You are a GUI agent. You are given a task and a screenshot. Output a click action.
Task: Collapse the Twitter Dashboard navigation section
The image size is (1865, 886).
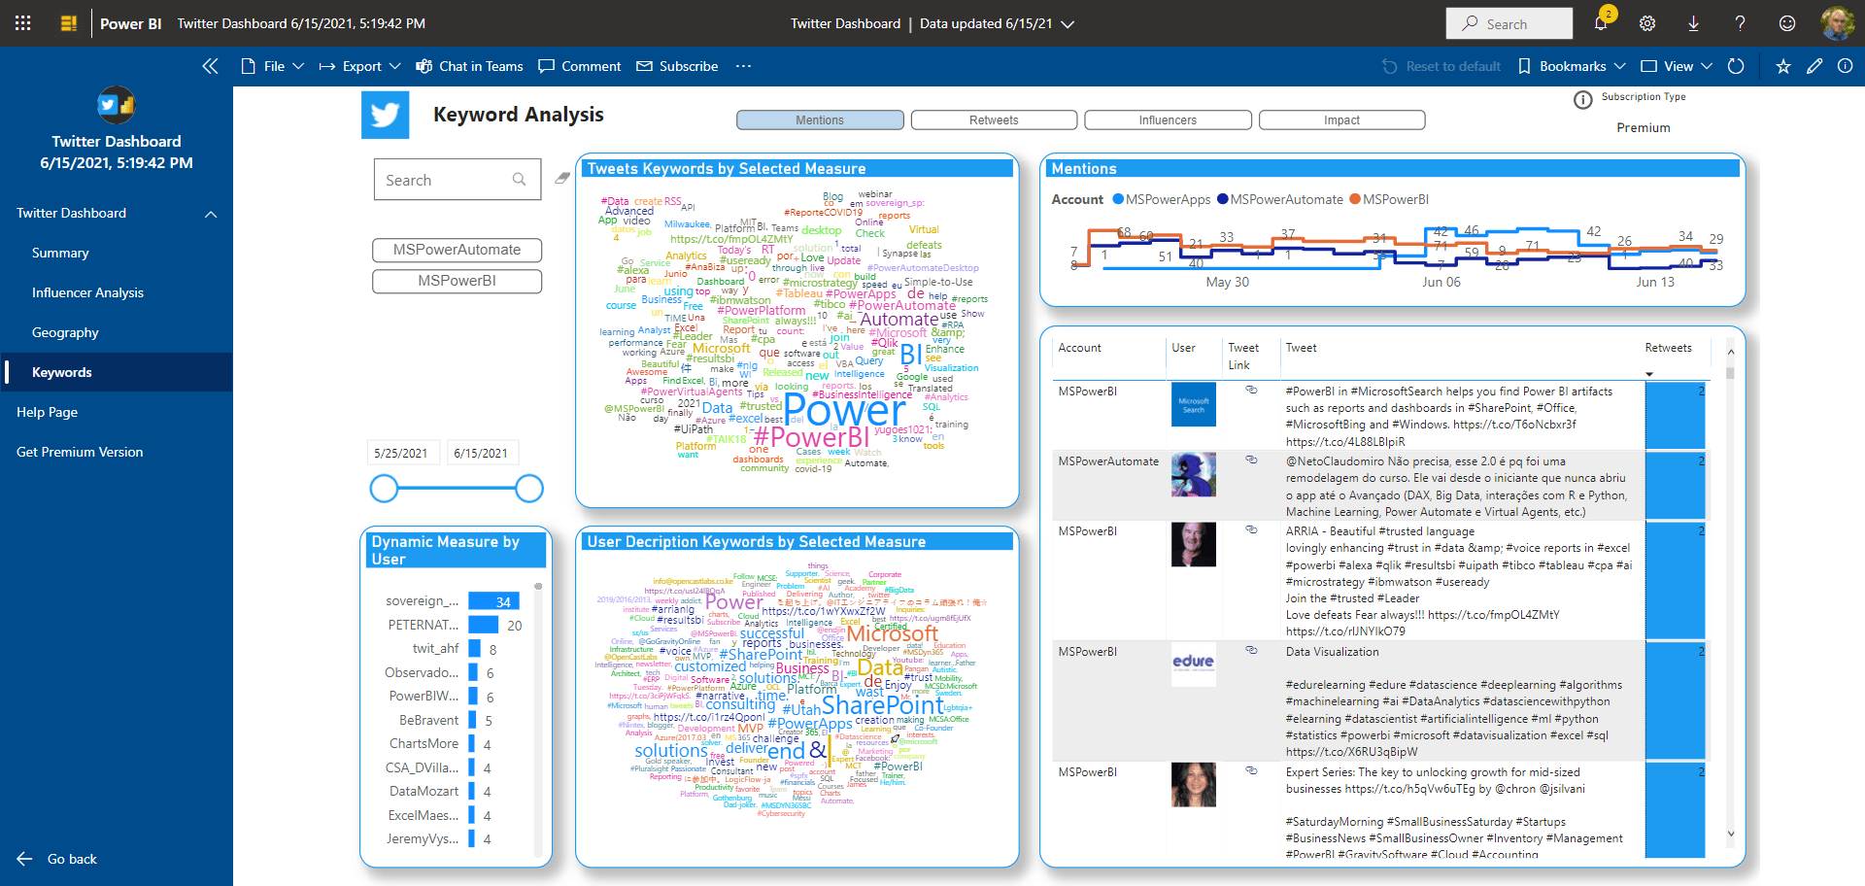[x=211, y=214]
